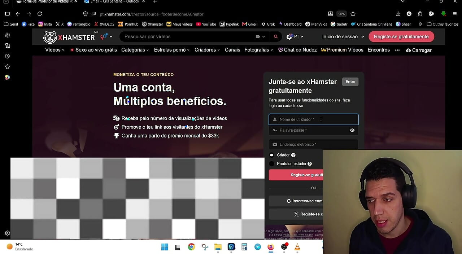Open the browser hamburger menu
462x254 pixels.
click(455, 14)
